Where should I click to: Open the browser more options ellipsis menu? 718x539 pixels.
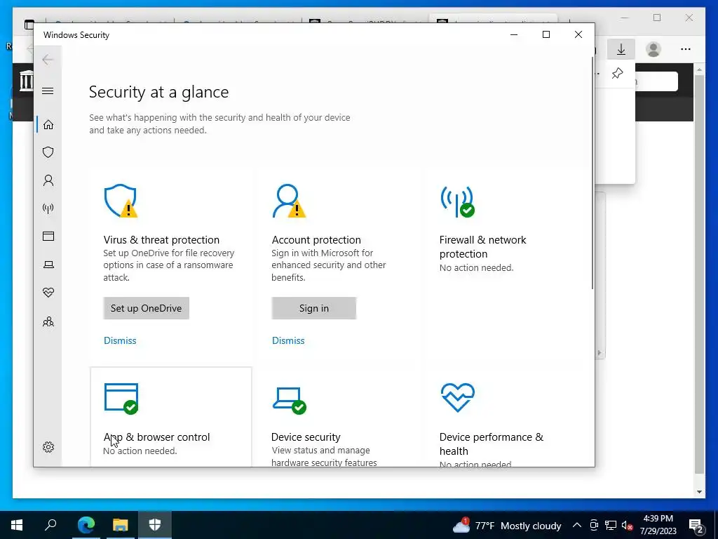click(x=686, y=49)
